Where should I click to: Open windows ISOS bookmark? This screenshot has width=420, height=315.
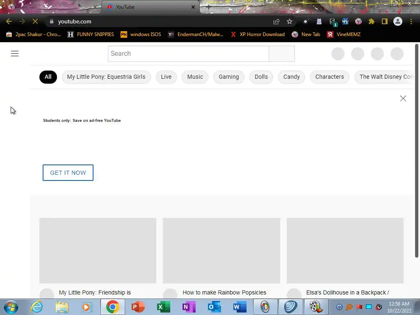(141, 34)
